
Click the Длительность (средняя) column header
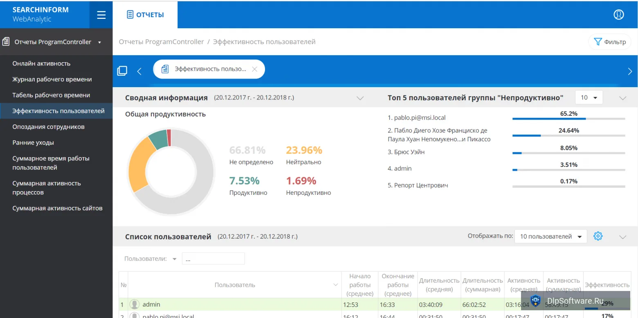click(x=439, y=285)
